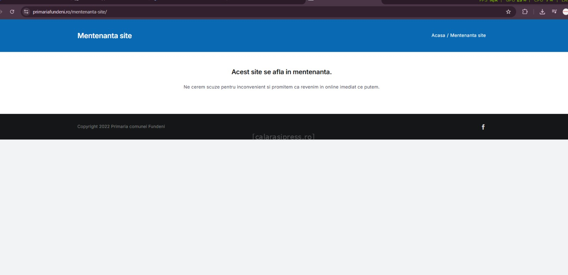Click the GPU usage overlay readout
Screen dimensions: 568x275
click(x=515, y=1)
